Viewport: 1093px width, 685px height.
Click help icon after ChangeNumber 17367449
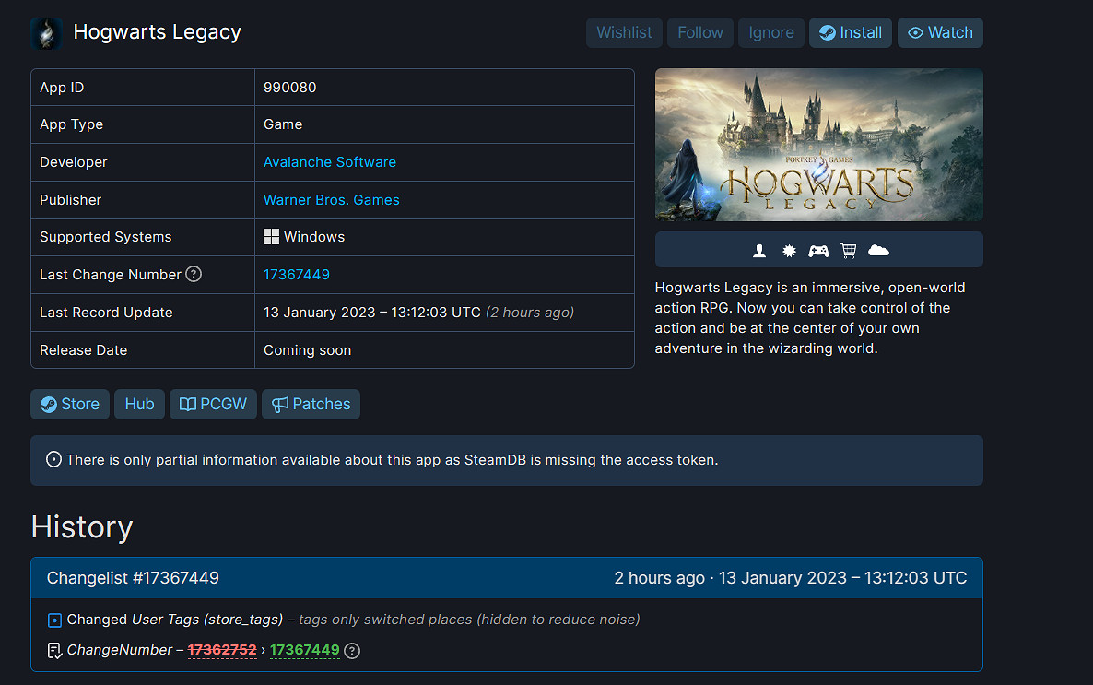(352, 651)
